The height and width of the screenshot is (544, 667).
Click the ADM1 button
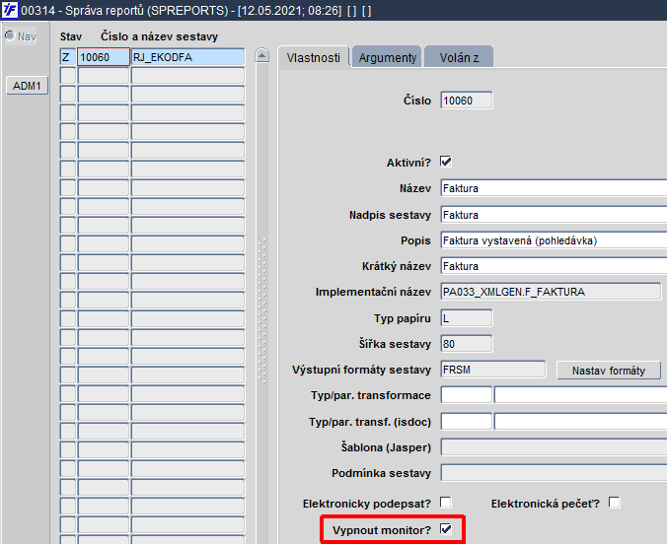pyautogui.click(x=27, y=86)
